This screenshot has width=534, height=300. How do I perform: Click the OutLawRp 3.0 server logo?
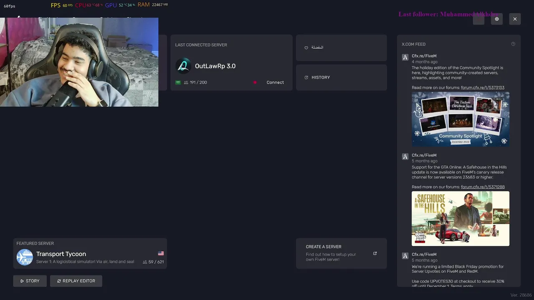click(x=183, y=66)
